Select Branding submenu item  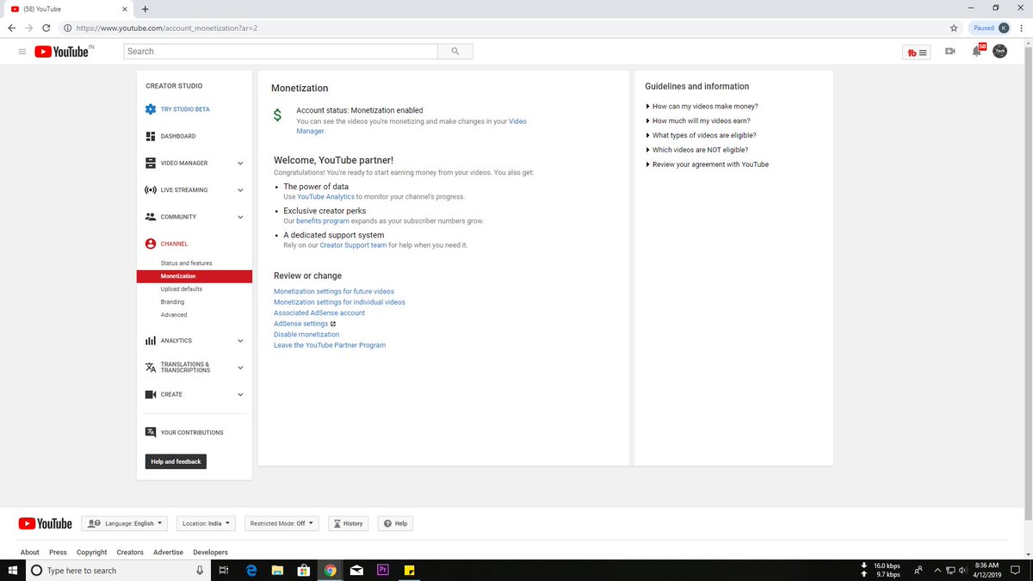pos(172,302)
